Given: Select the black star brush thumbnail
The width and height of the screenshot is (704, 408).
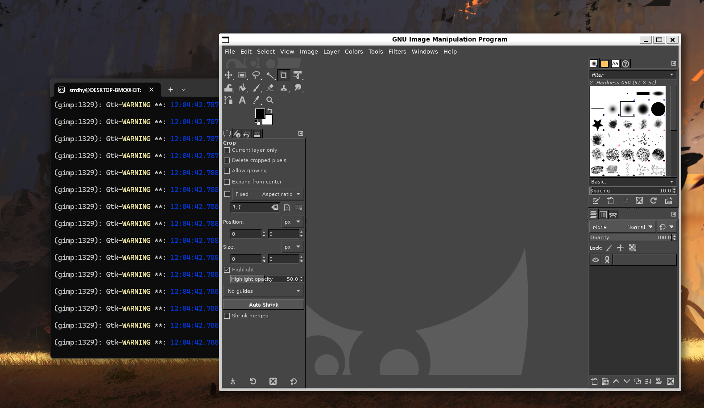Looking at the screenshot, I should [x=597, y=124].
